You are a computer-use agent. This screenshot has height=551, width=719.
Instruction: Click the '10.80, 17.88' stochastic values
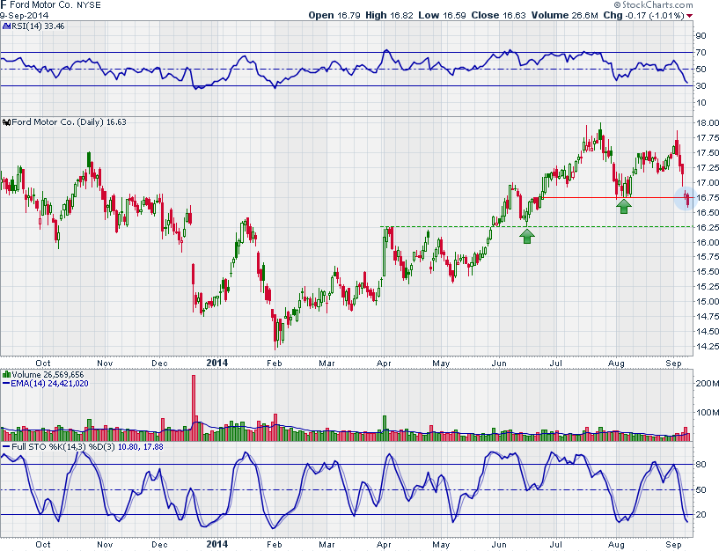tap(140, 446)
